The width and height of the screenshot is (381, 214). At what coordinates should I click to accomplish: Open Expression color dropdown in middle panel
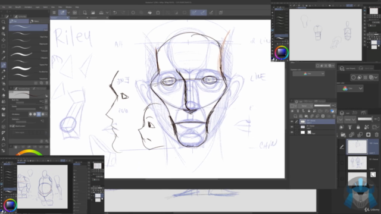[x=308, y=74]
